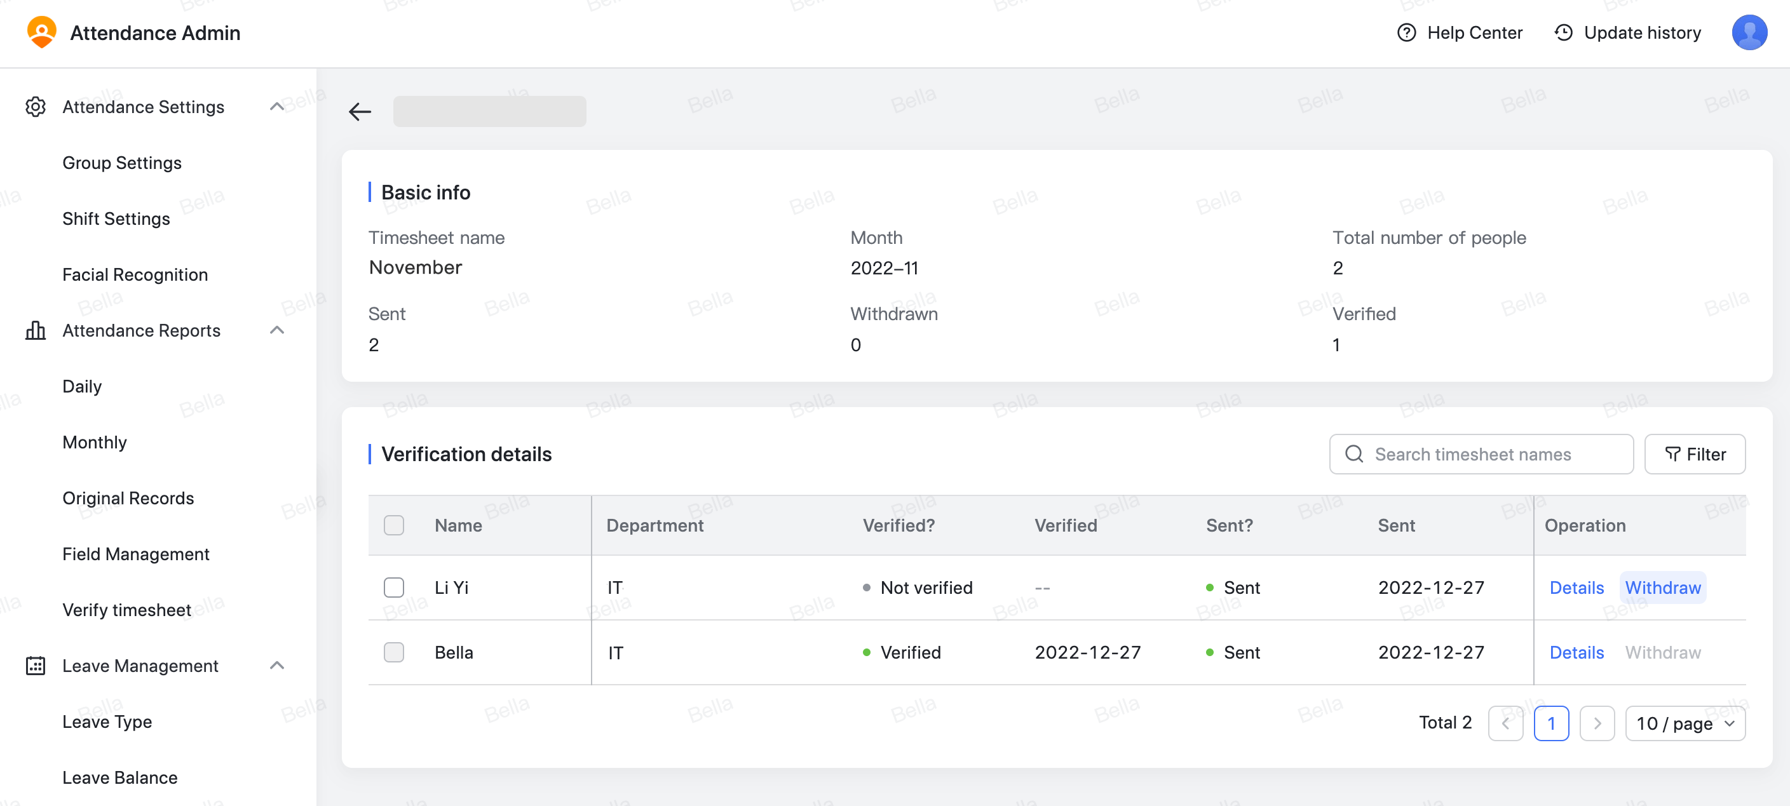This screenshot has height=806, width=1790.
Task: Open Original Records menu item
Action: point(128,498)
